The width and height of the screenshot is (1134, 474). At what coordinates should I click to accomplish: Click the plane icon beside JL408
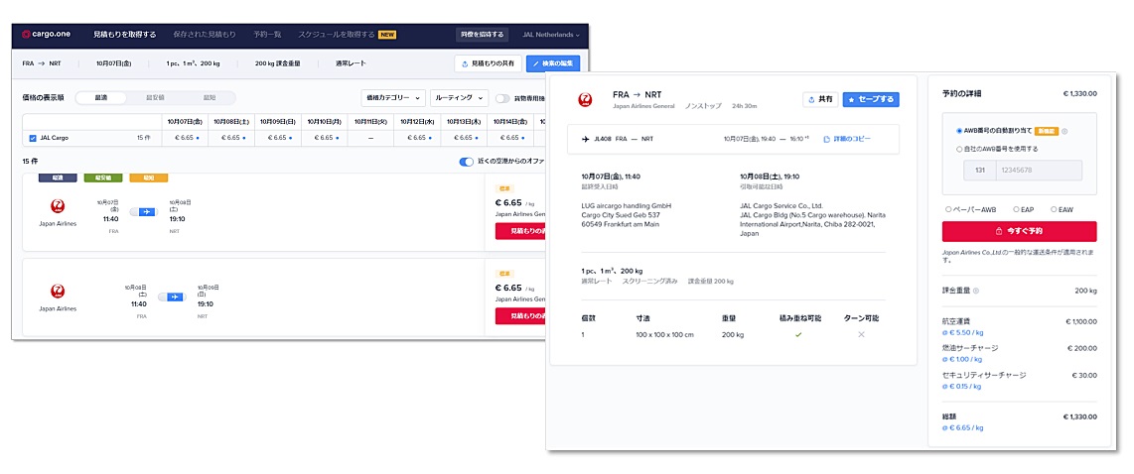(x=585, y=139)
